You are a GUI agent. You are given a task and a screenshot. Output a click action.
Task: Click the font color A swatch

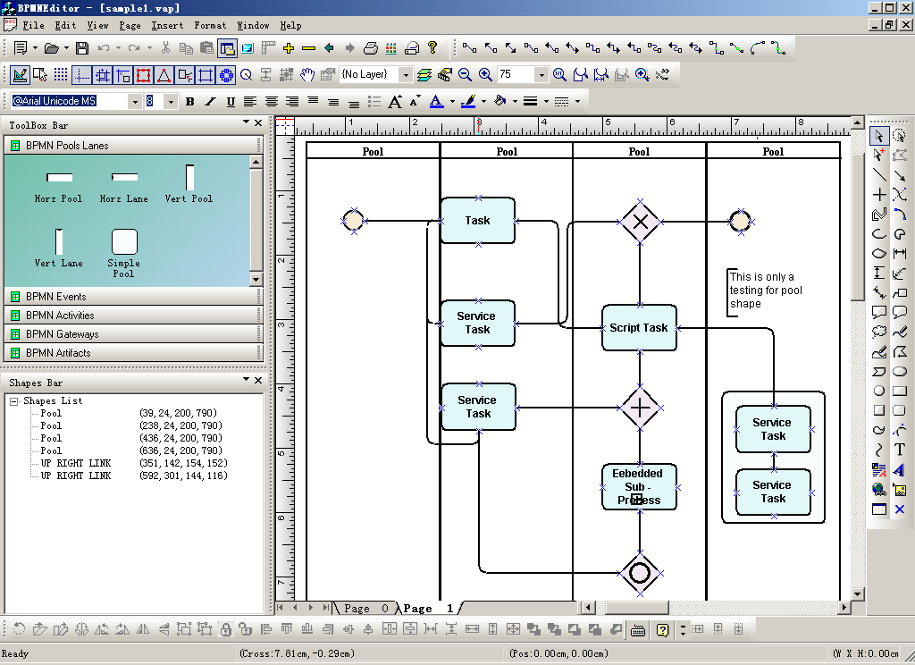click(436, 102)
